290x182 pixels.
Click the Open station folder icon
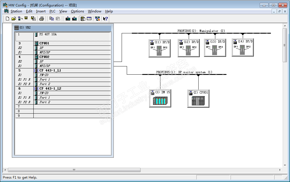pos(14,18)
